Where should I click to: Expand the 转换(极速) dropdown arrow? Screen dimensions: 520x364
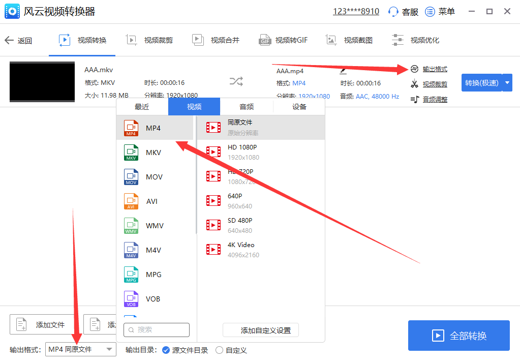pos(507,83)
